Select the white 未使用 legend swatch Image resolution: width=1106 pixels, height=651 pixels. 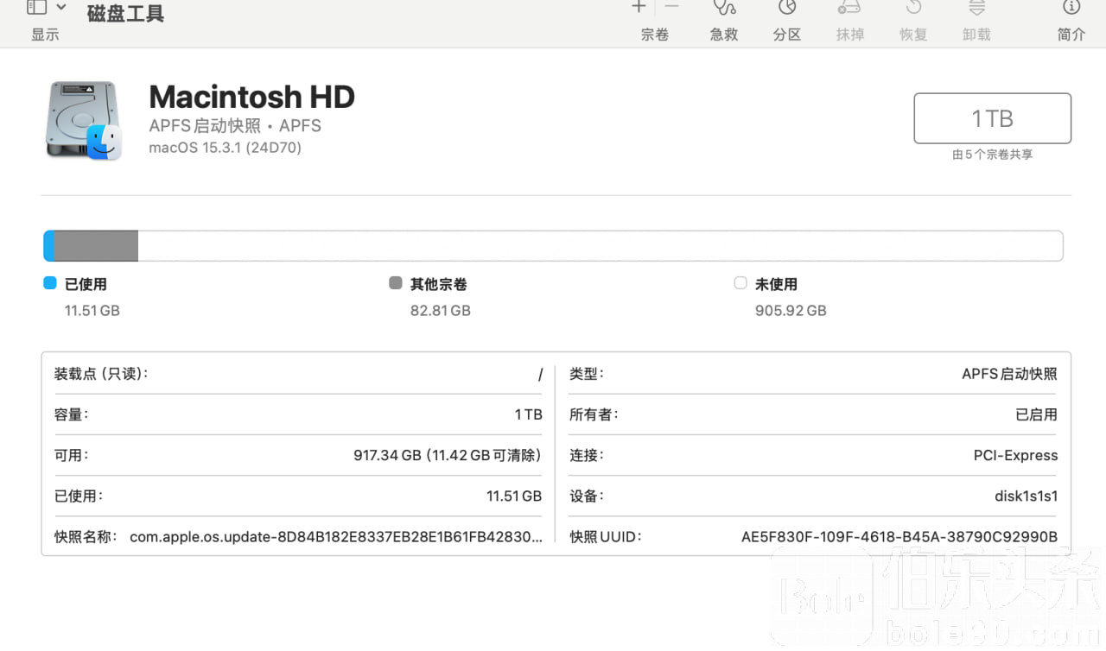click(741, 283)
